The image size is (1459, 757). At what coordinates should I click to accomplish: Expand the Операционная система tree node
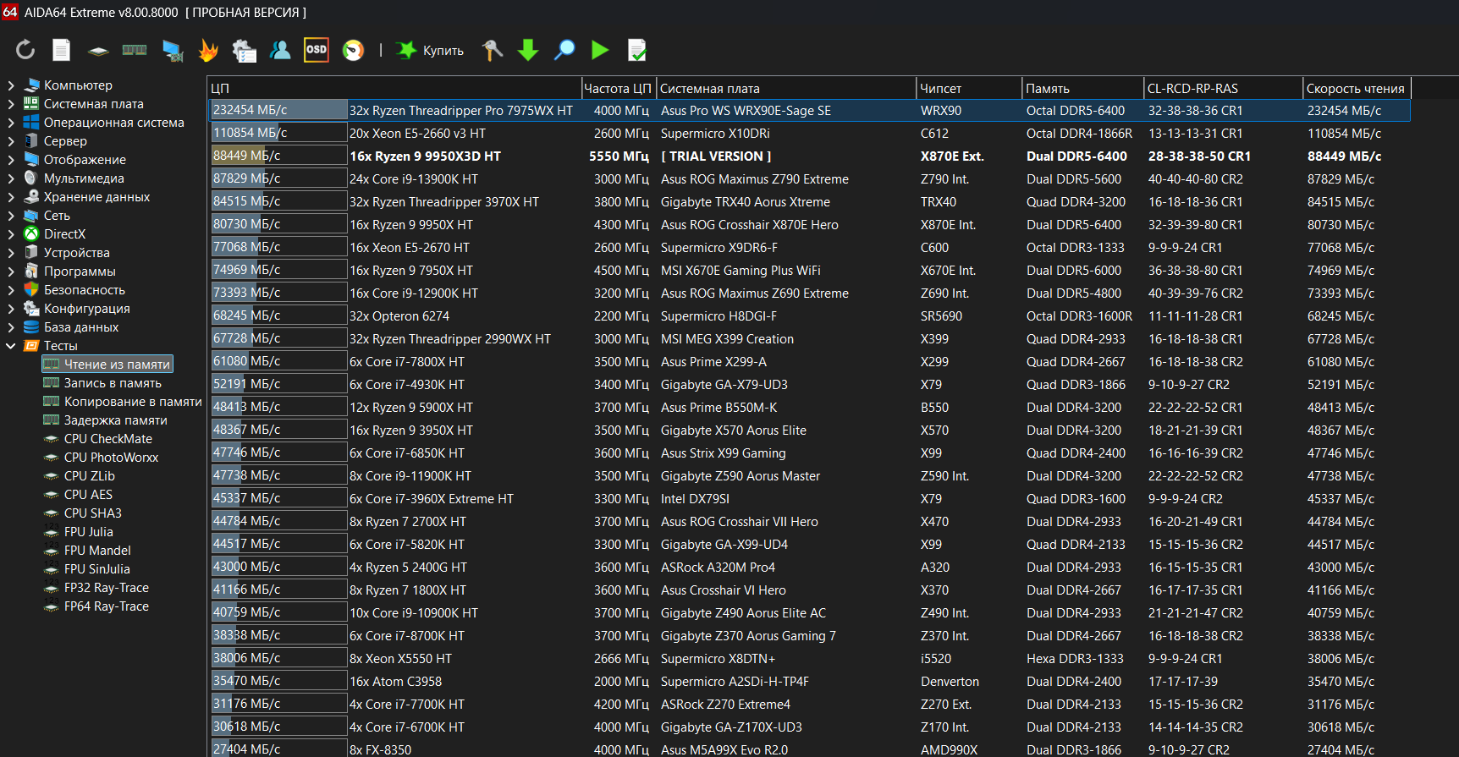point(11,123)
